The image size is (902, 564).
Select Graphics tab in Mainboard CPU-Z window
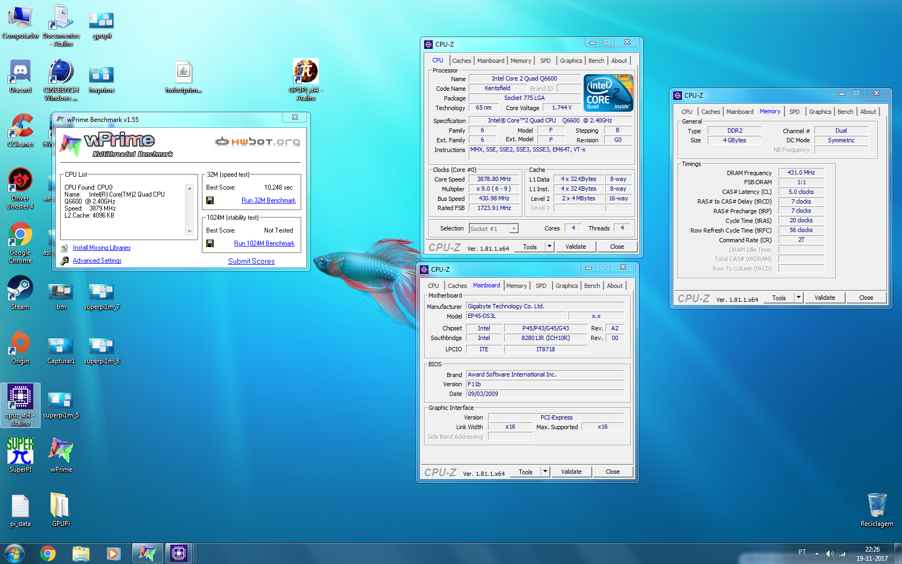[566, 286]
